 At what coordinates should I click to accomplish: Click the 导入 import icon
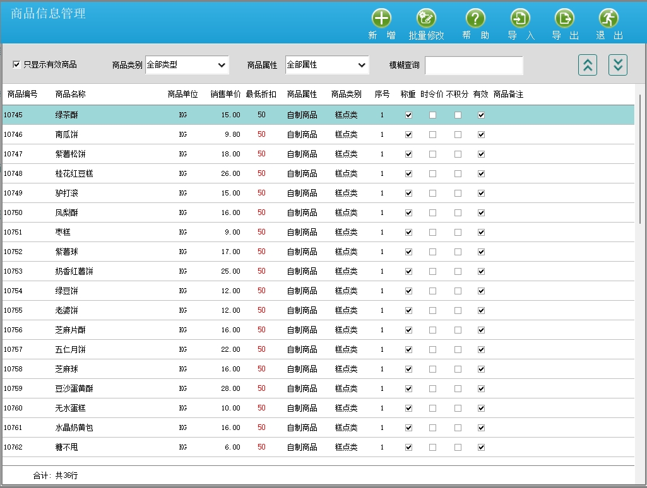pos(520,19)
